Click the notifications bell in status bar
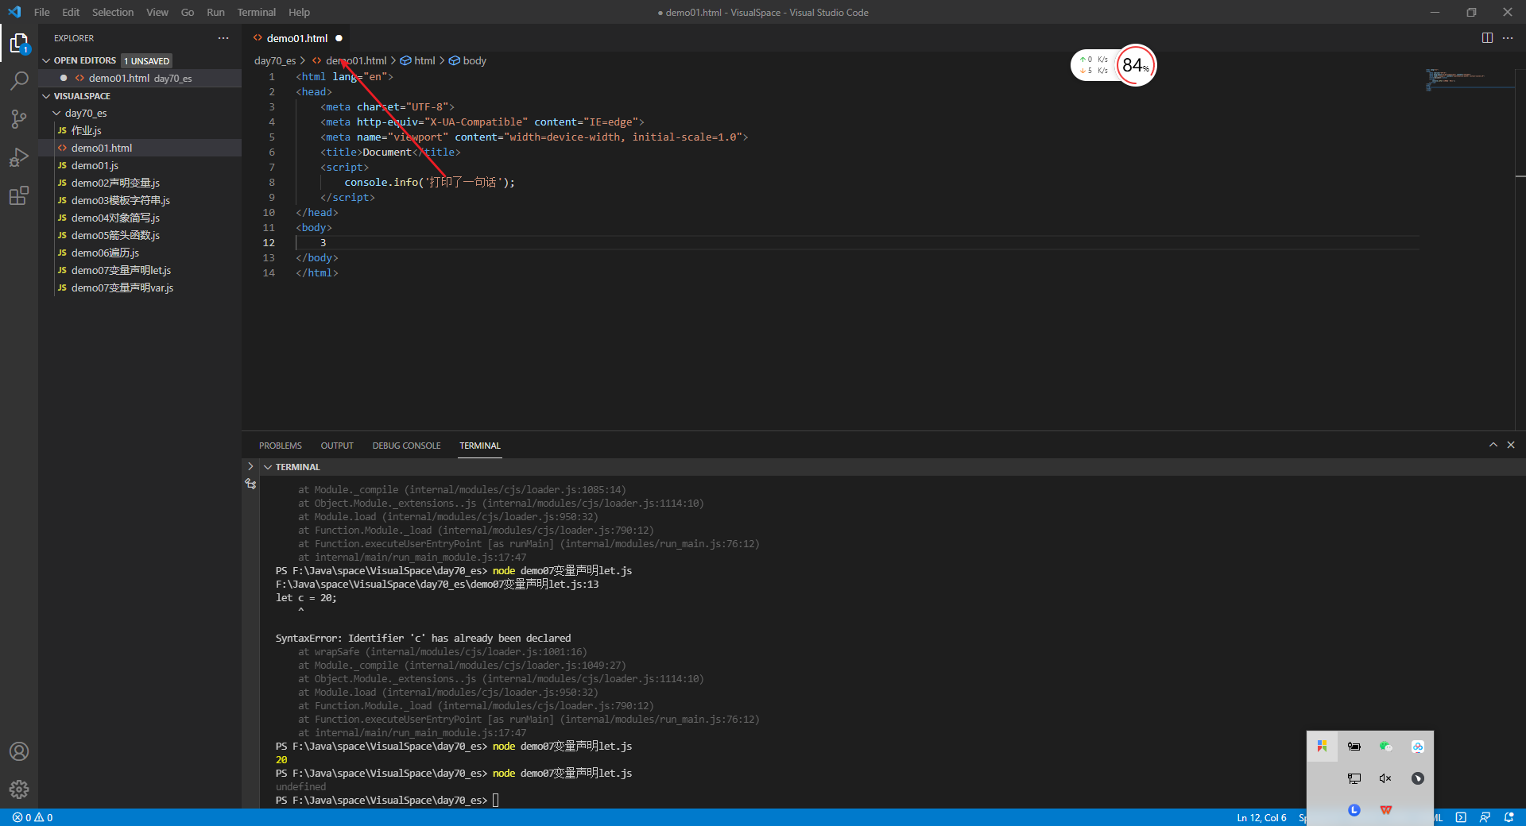Viewport: 1526px width, 826px height. tap(1509, 817)
